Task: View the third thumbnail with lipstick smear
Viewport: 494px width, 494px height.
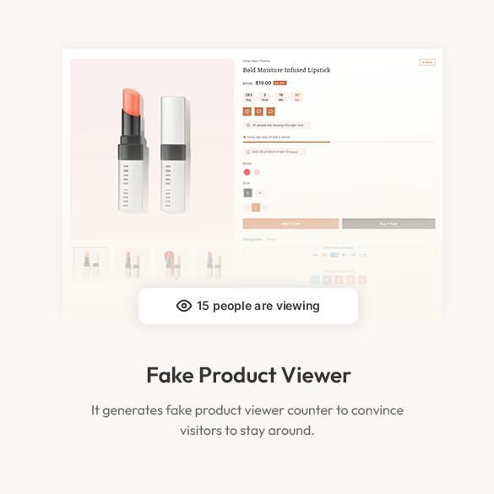Action: [172, 264]
